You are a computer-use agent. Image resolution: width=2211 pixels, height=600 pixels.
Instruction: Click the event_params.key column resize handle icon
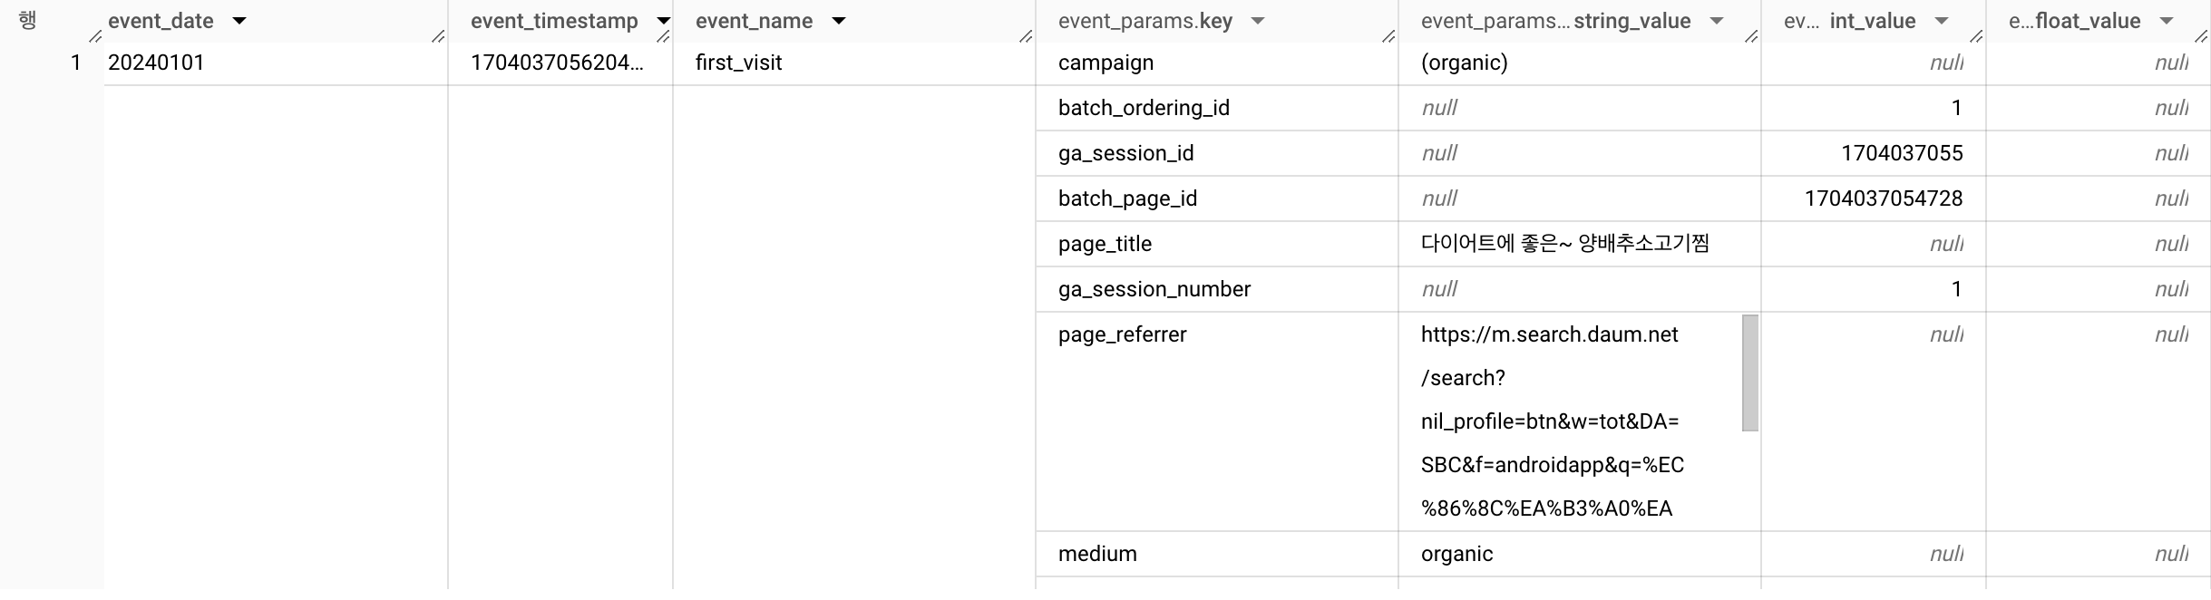(x=1388, y=36)
